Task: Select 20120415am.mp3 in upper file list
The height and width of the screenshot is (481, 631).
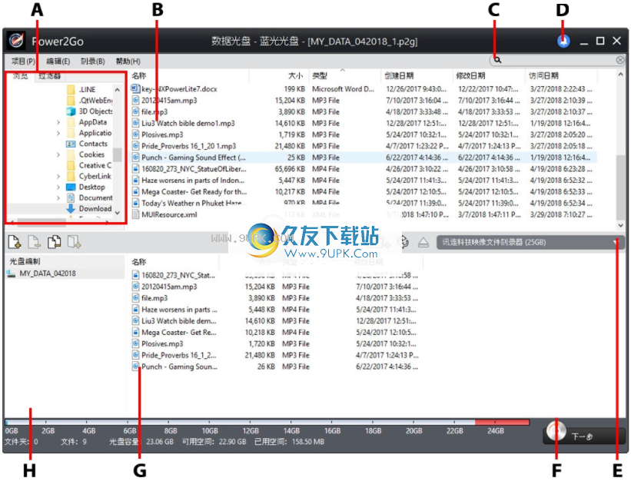Action: [169, 100]
